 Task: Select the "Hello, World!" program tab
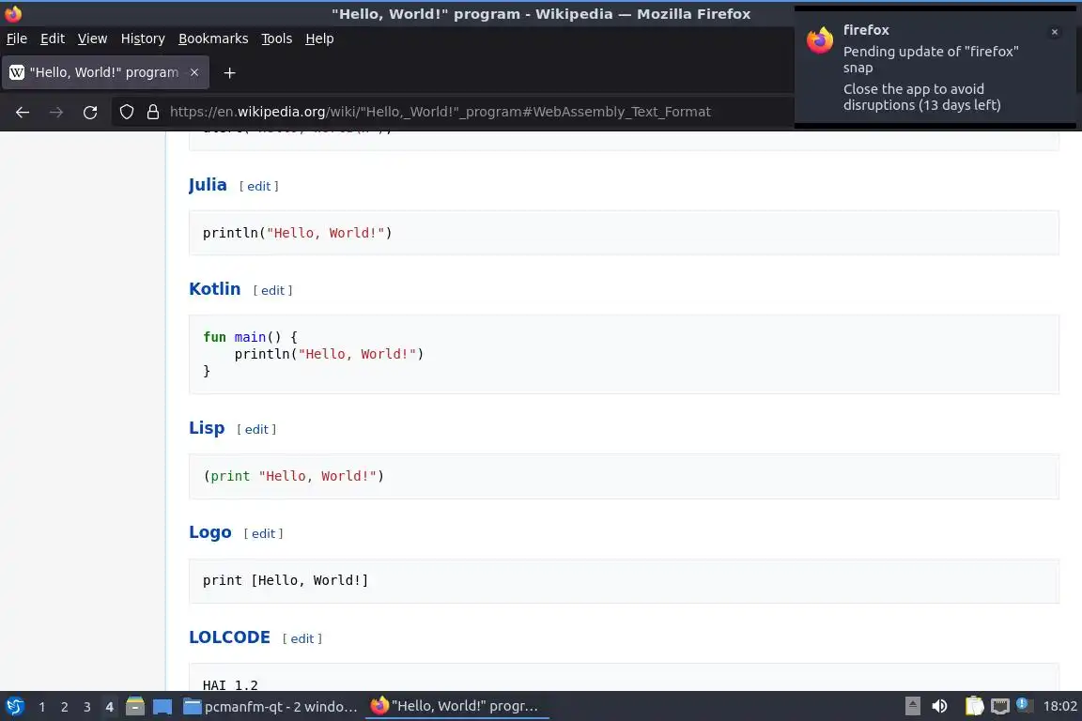[104, 72]
